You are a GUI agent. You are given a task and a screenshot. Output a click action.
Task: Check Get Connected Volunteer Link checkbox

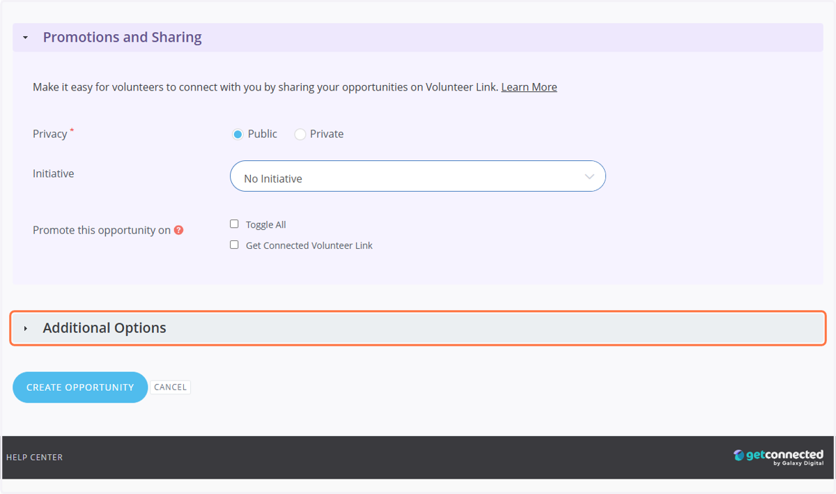coord(234,245)
